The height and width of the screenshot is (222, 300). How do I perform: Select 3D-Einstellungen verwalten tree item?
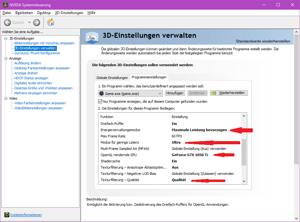click(x=35, y=48)
